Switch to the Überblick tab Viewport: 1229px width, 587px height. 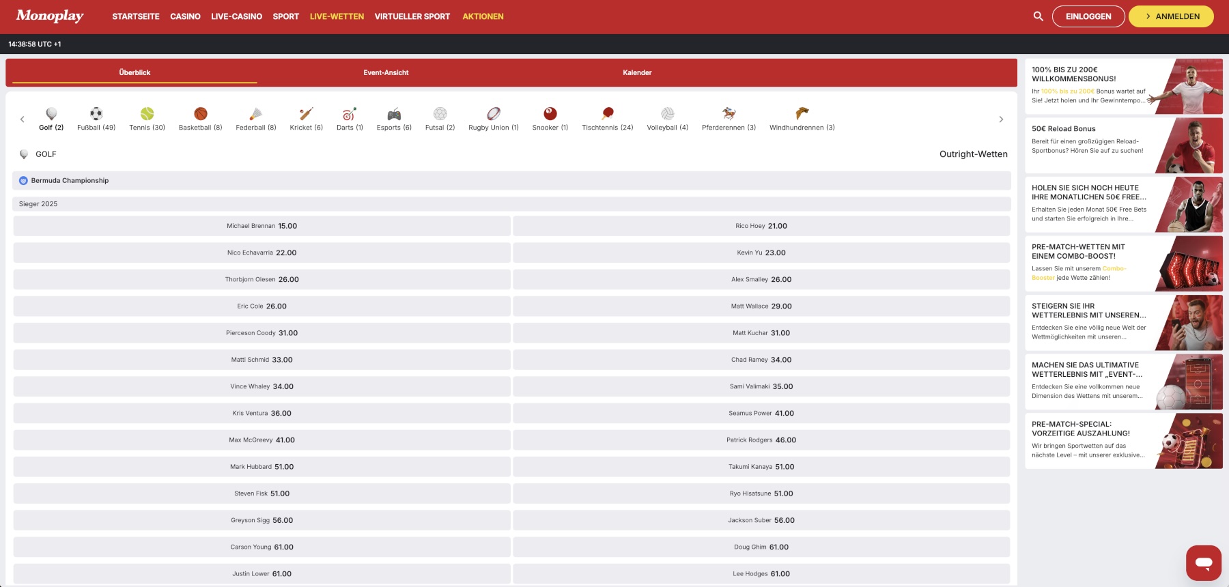pos(135,72)
